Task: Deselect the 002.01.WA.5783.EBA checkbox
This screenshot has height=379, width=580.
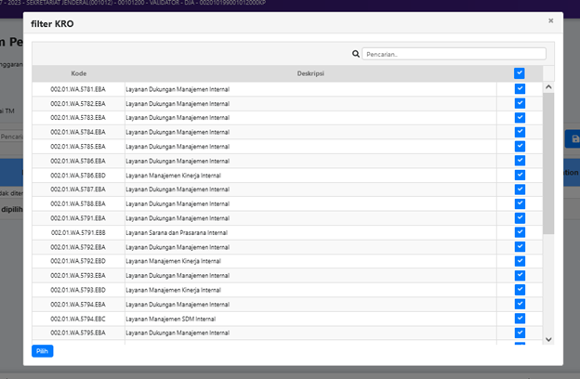Action: (x=520, y=118)
